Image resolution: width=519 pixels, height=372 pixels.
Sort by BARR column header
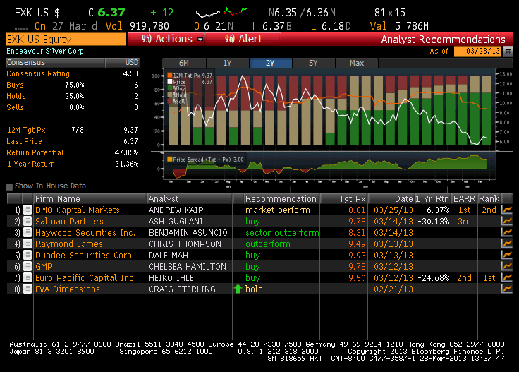click(x=464, y=199)
